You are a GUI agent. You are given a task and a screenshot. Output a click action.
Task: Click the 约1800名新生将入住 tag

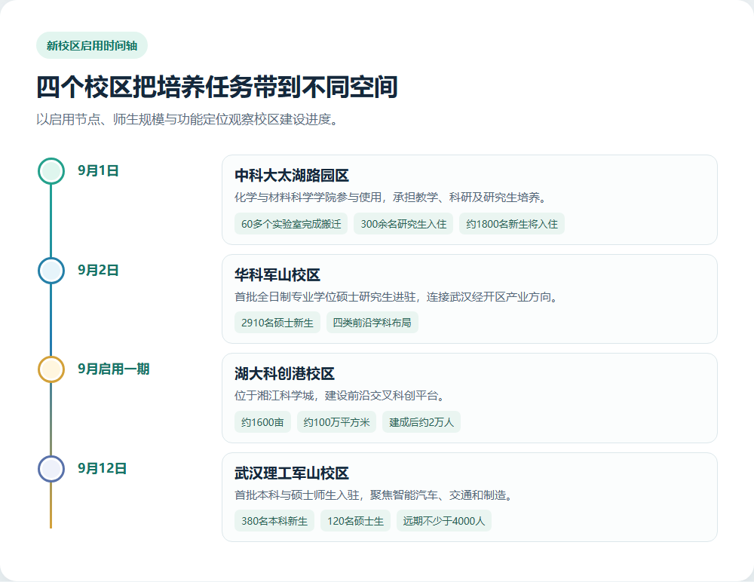[512, 224]
